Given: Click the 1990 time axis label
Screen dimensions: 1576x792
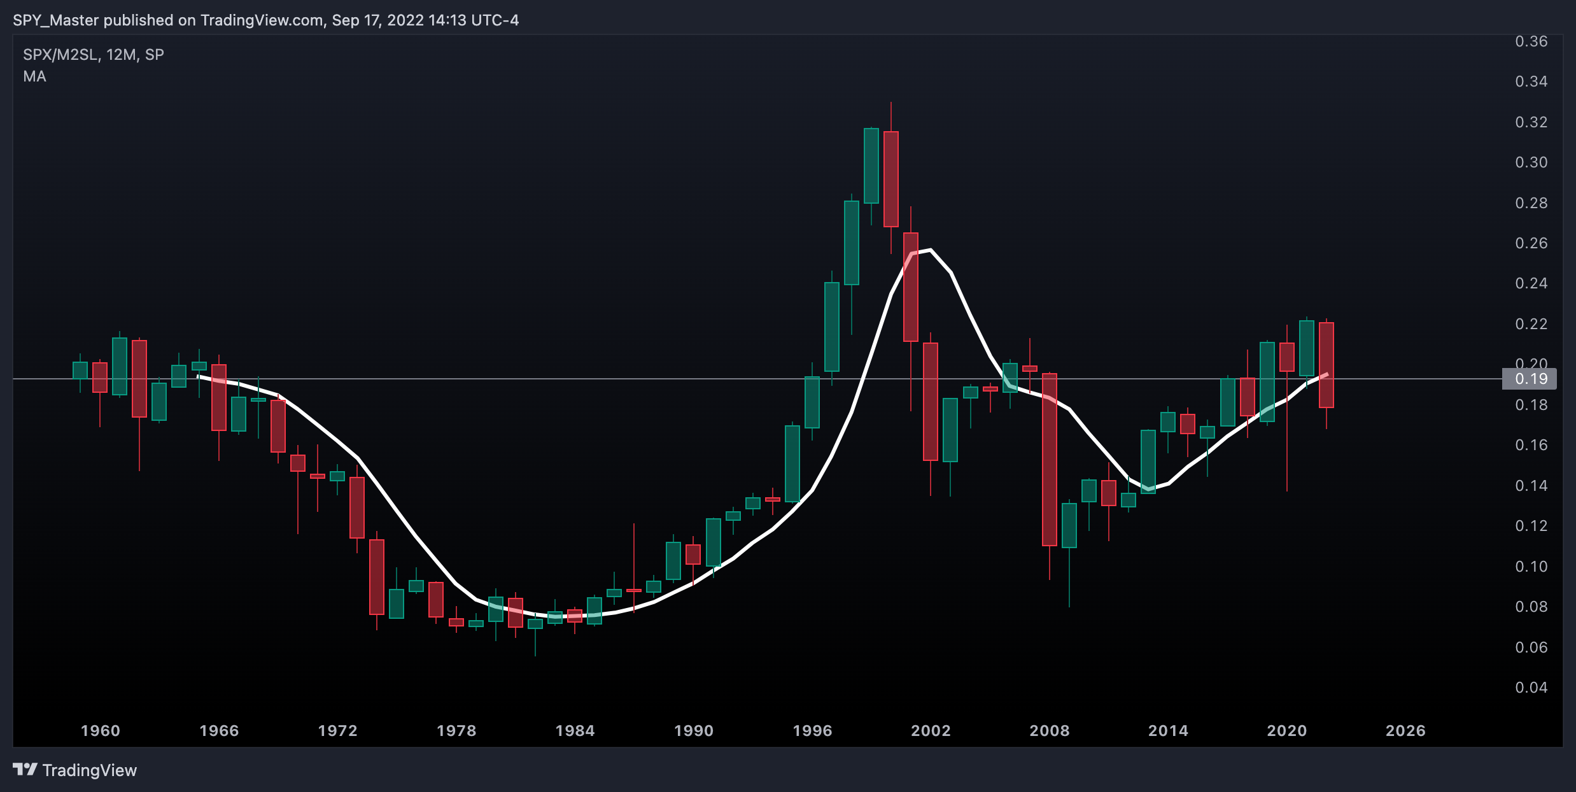Looking at the screenshot, I should click(694, 731).
